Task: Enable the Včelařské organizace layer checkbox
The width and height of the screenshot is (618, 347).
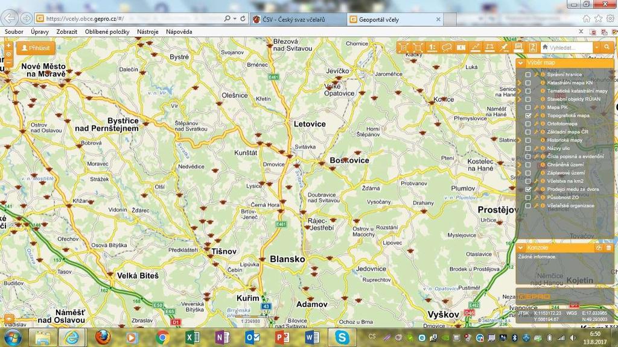Action: [528, 206]
